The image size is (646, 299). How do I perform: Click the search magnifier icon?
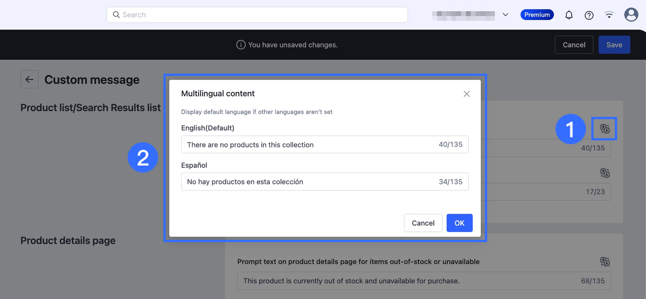[116, 15]
